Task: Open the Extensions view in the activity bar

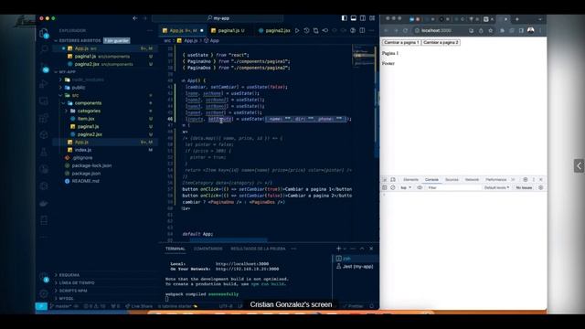Action: click(44, 118)
